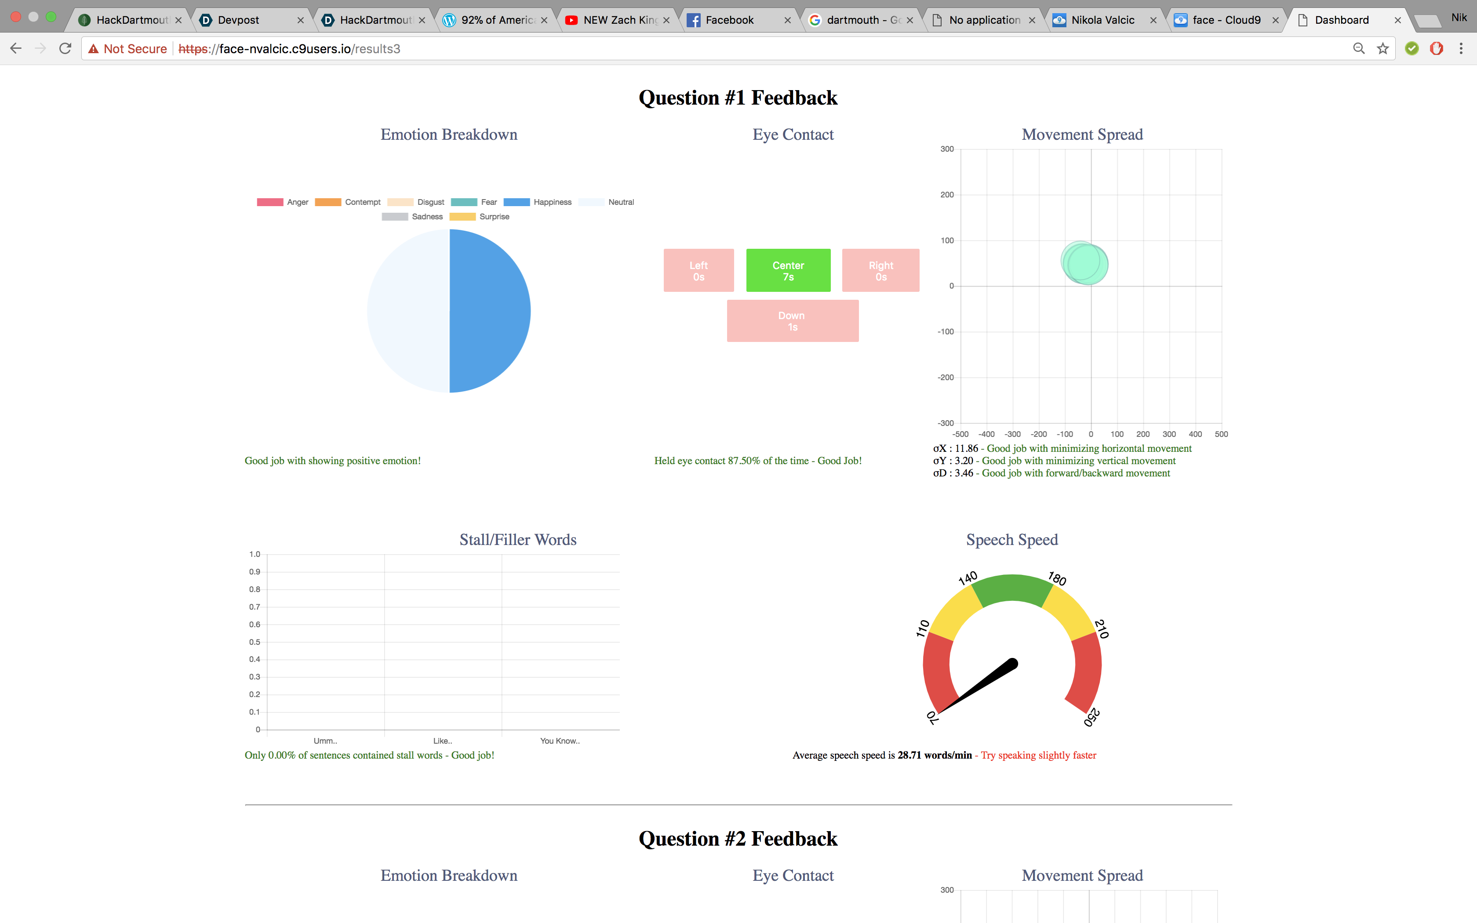1477x923 pixels.
Task: Click the Down 1s eye contact box
Action: (792, 320)
